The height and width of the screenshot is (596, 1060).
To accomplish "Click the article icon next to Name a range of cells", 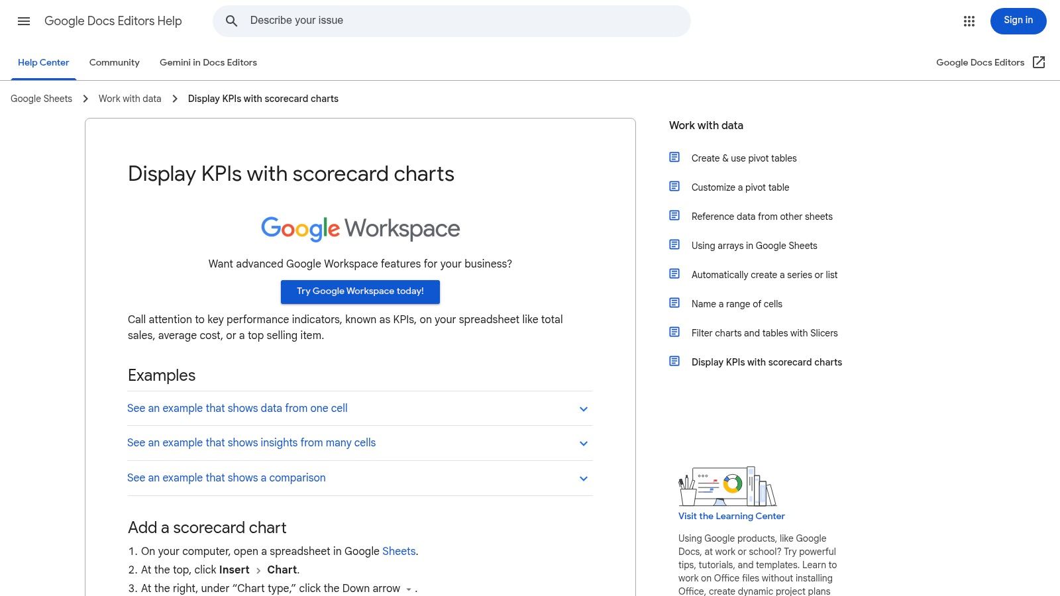I will pos(674,303).
